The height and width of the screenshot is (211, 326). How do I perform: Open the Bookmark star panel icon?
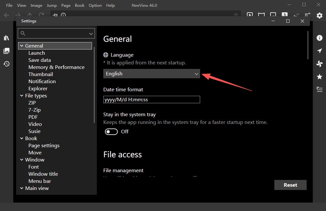tap(319, 76)
